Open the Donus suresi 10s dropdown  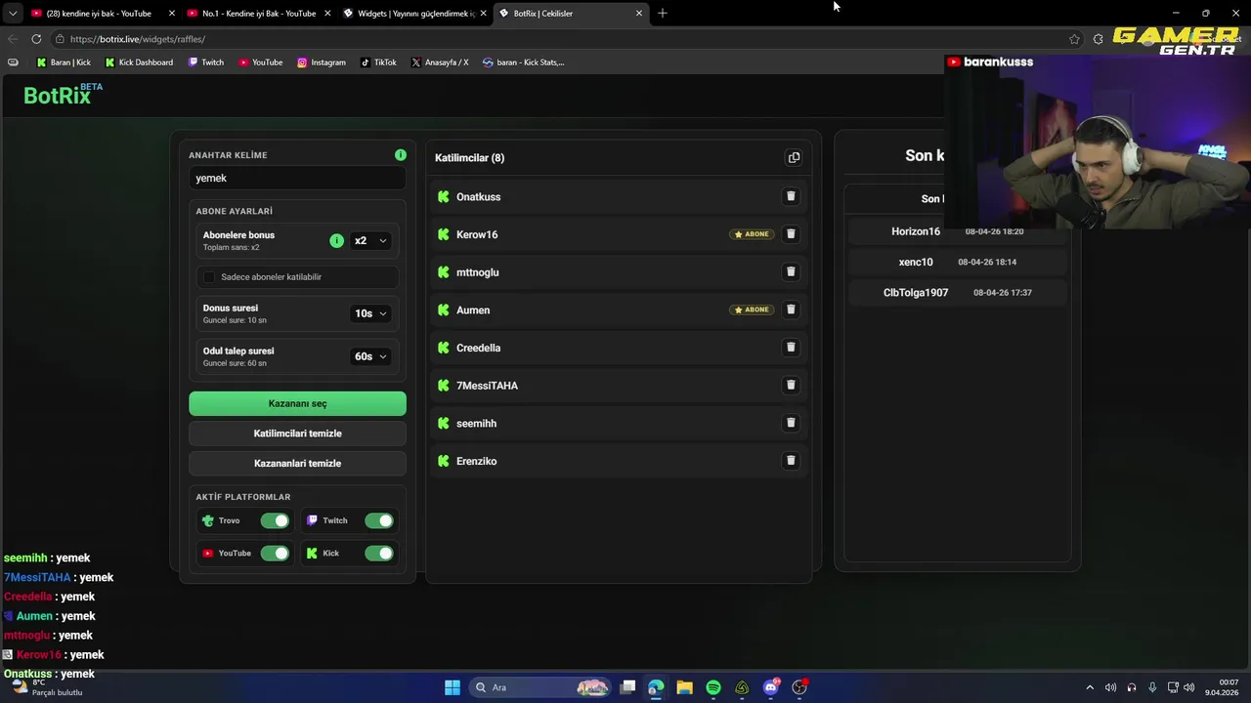coord(370,313)
